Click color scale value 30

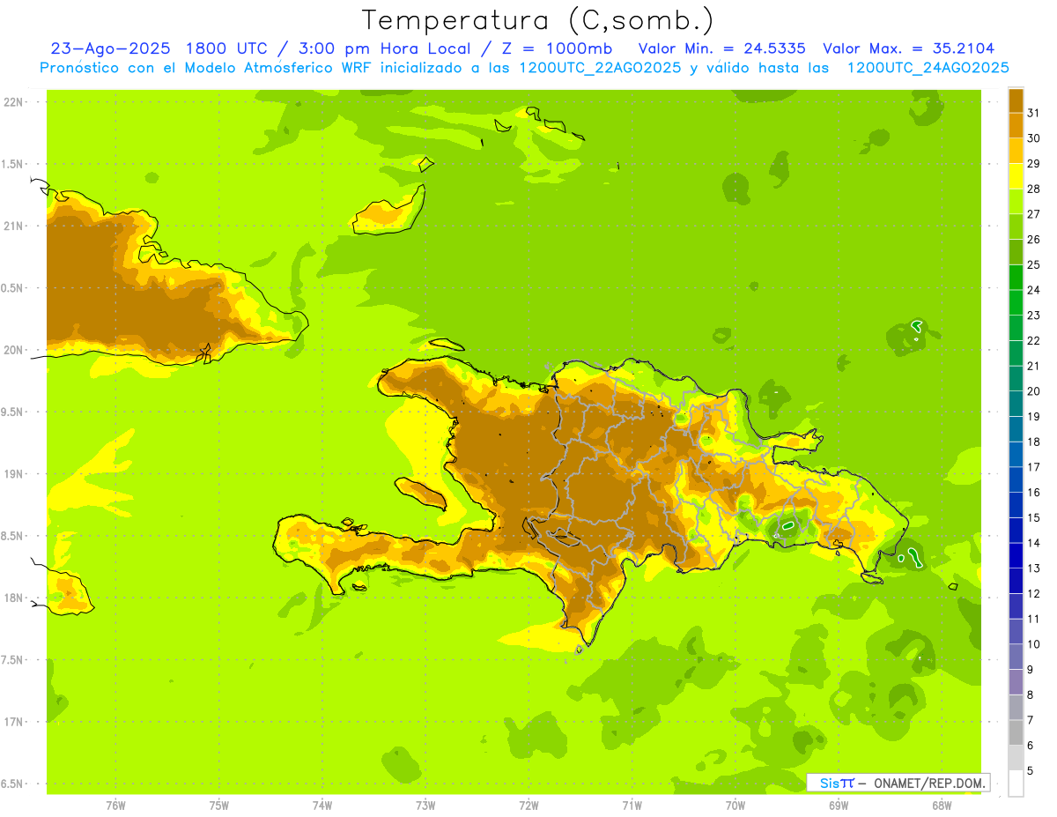coord(1033,137)
